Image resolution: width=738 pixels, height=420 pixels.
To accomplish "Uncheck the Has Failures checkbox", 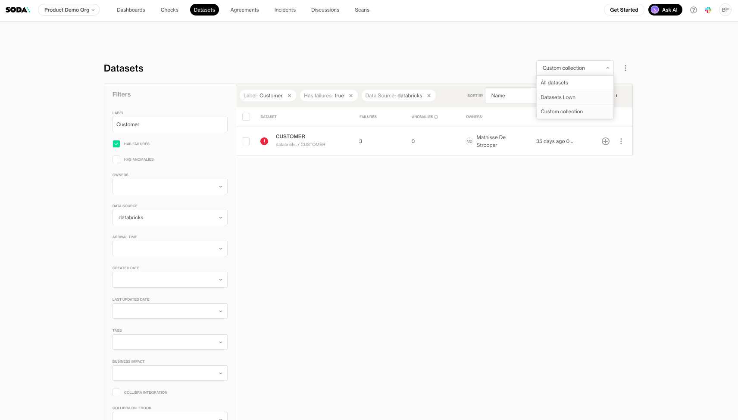I will tap(116, 144).
